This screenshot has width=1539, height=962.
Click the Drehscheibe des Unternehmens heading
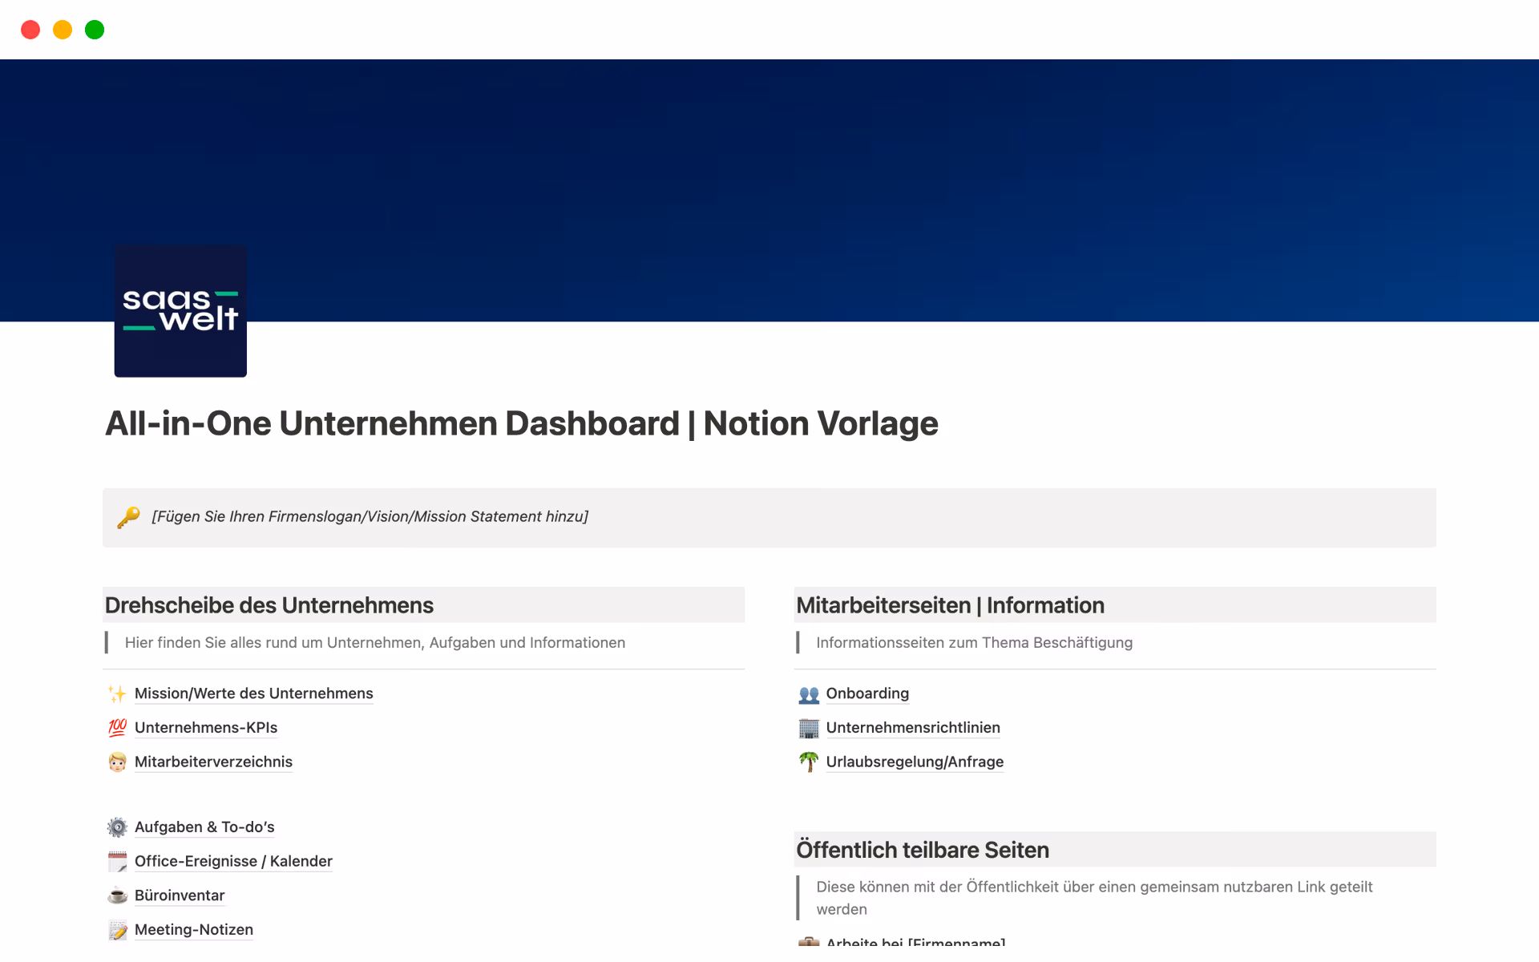pyautogui.click(x=269, y=605)
